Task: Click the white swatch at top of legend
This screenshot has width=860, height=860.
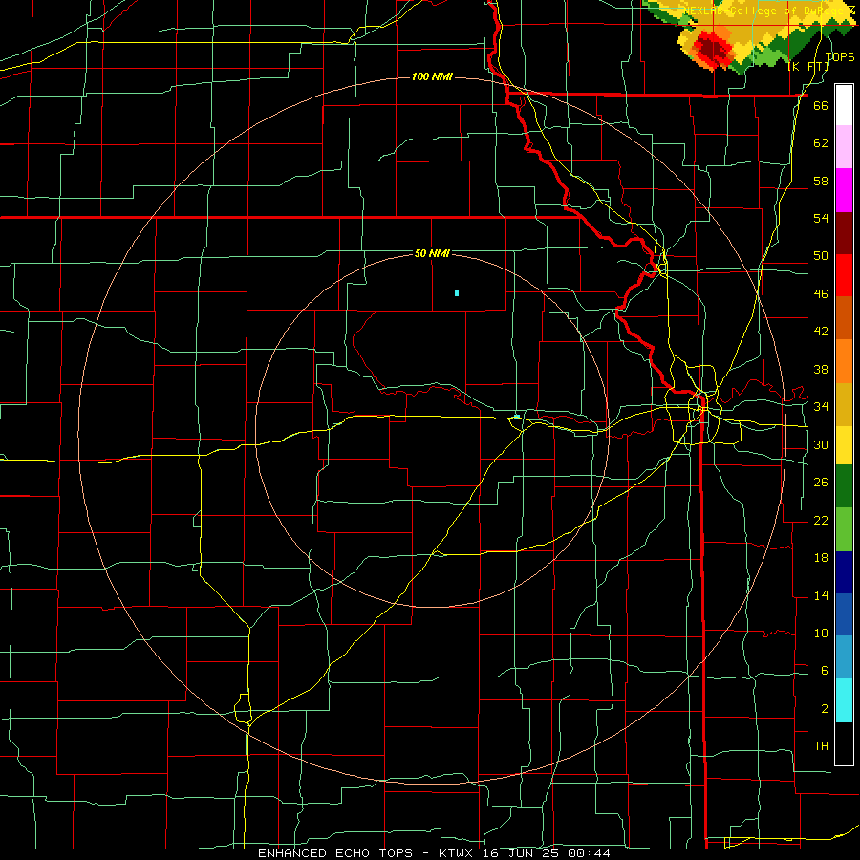Action: pos(844,105)
